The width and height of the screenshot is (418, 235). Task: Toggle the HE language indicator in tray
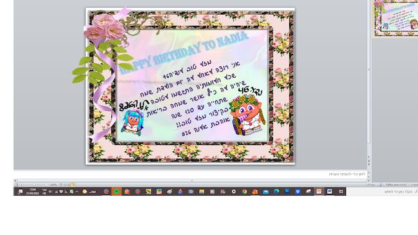pos(44,192)
